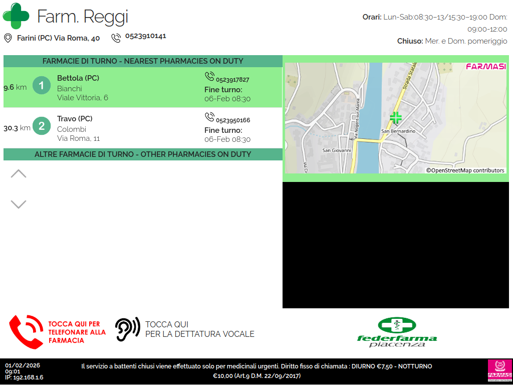
Task: Click 'Farmacie di turno' section header
Action: pos(143,61)
